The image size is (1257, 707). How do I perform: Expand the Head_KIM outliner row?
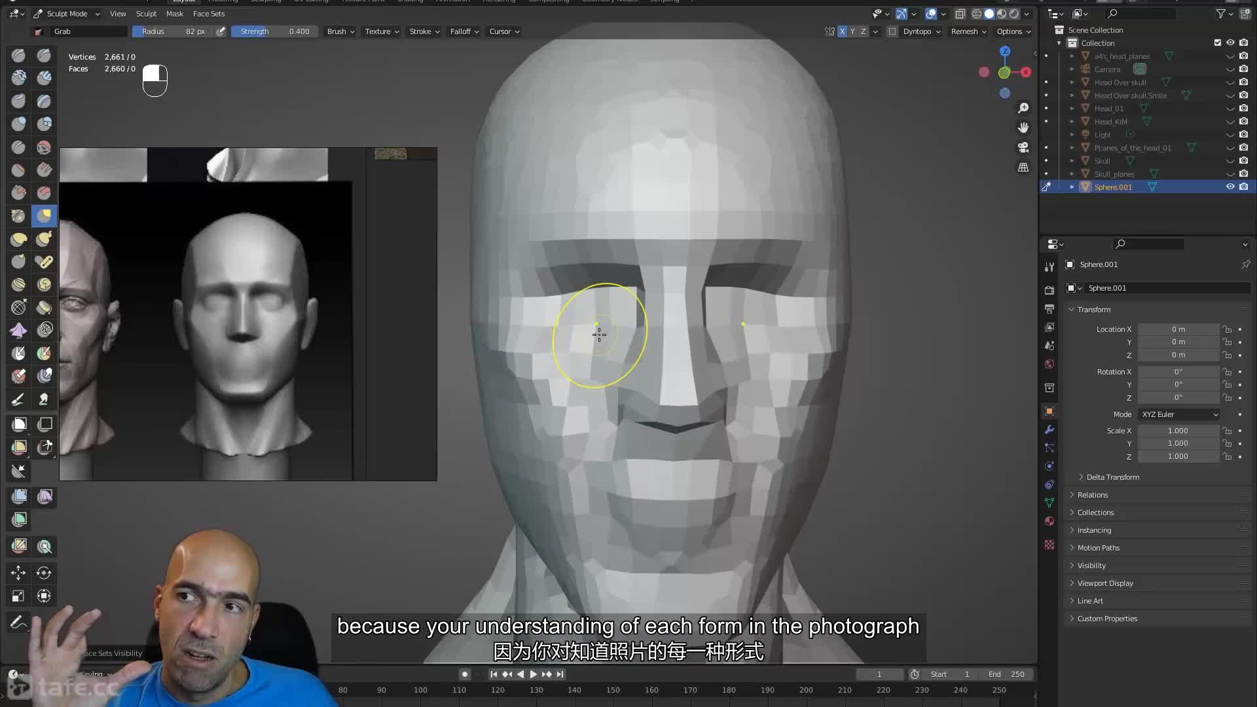pyautogui.click(x=1072, y=122)
